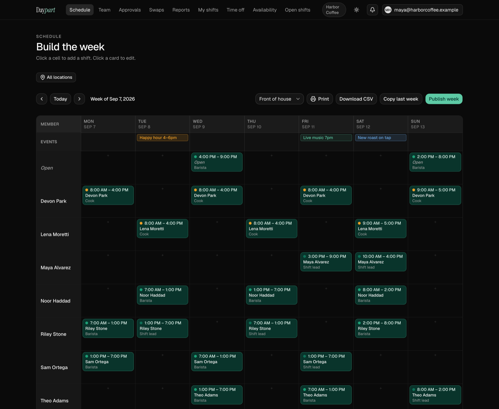
Task: Open the All locations filter
Action: 56,77
